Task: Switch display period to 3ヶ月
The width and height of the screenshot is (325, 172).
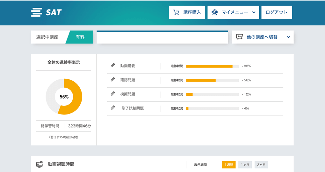Action: [261, 165]
